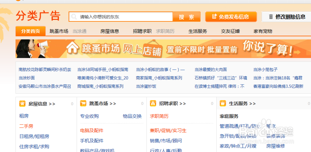Open 跳蚤市场 in the navigation bar
The image size is (311, 152).
pyautogui.click(x=59, y=31)
